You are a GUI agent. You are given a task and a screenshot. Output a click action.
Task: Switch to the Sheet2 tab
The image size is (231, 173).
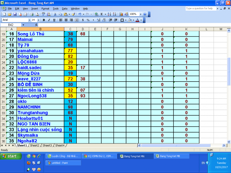34,145
